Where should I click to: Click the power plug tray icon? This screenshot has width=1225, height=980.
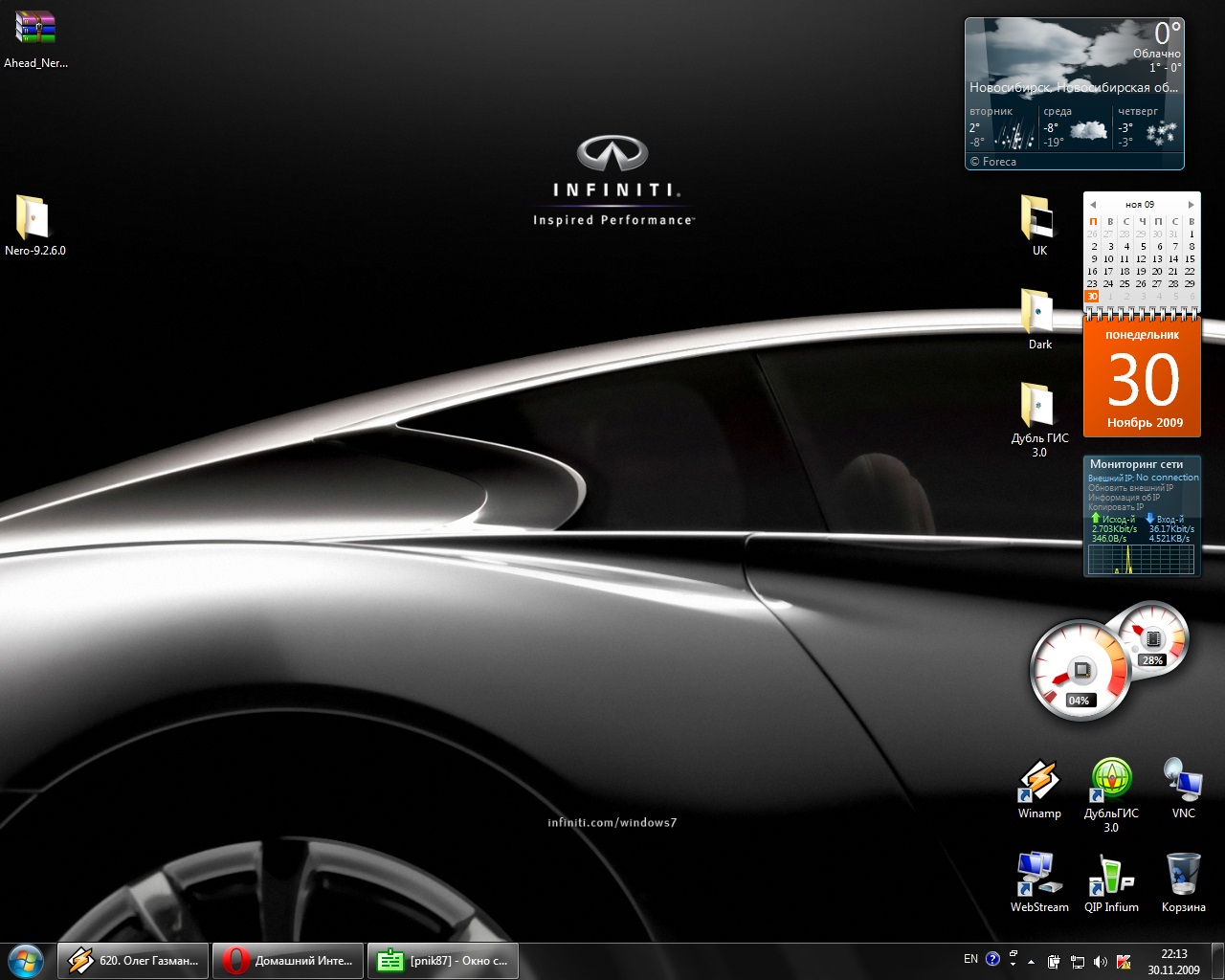[1055, 961]
